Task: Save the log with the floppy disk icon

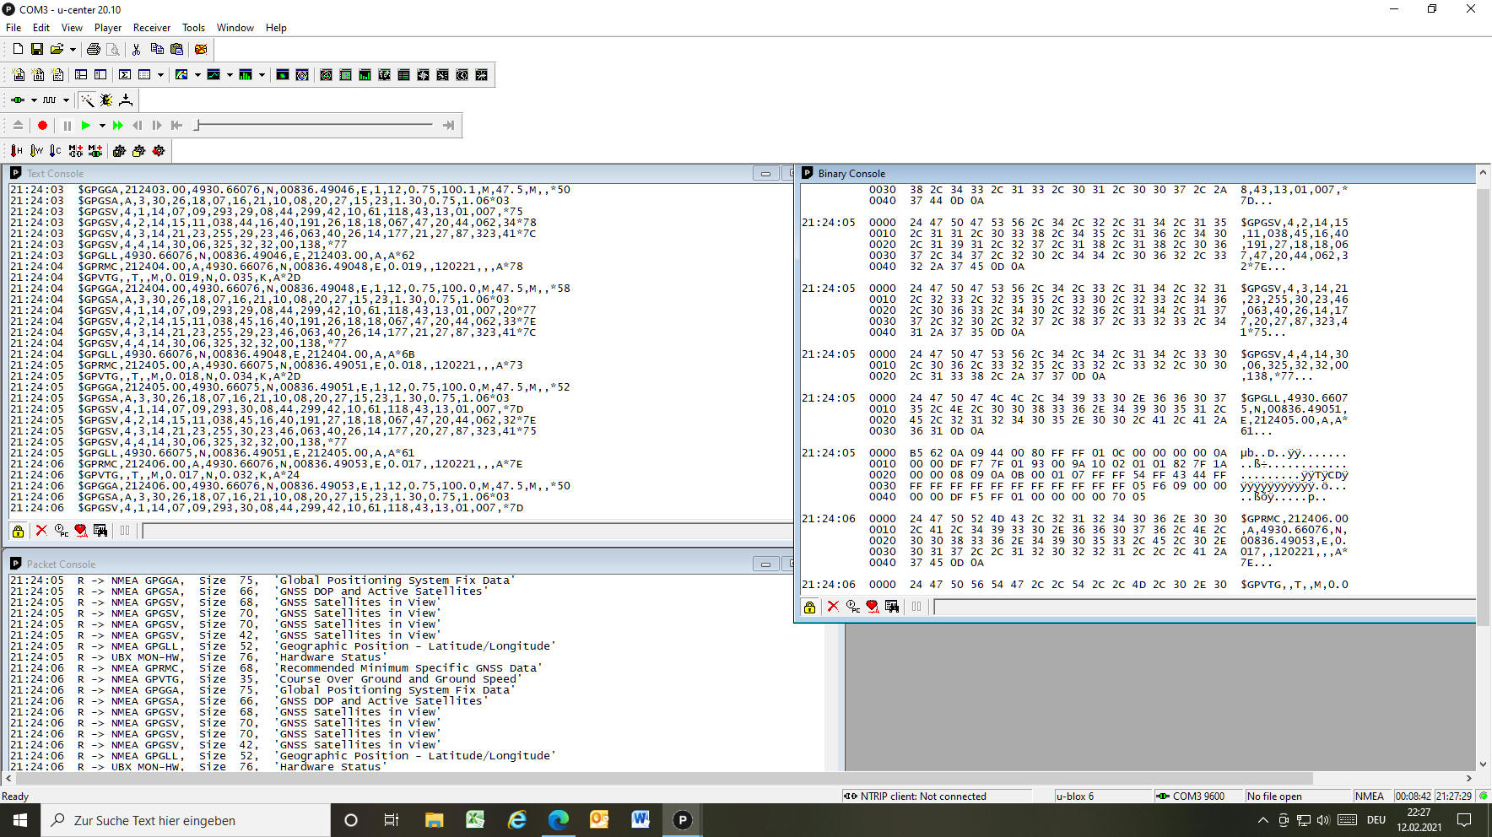Action: coord(37,49)
